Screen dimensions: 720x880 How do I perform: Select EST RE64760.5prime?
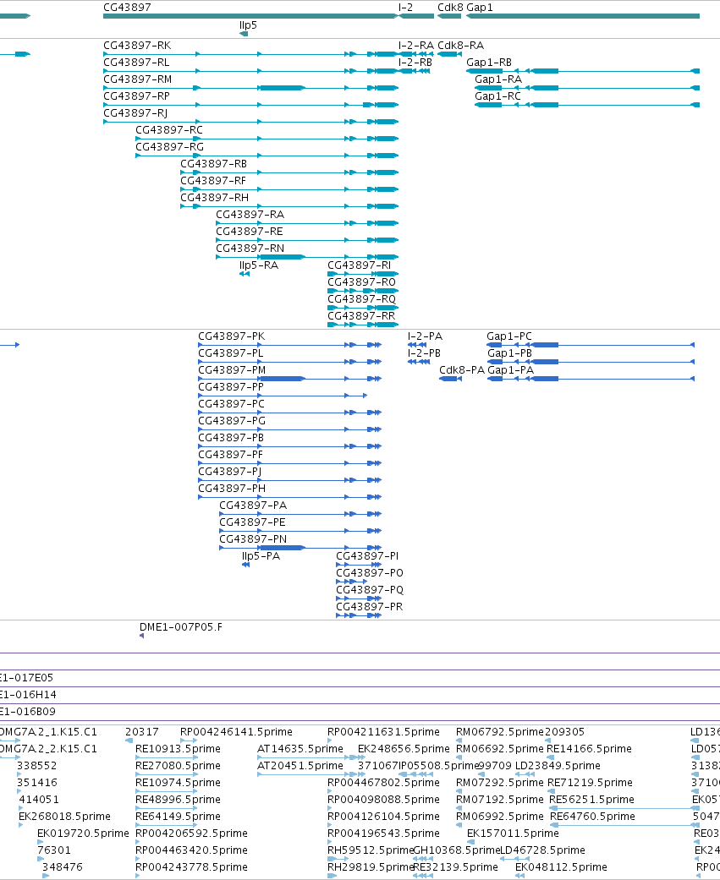[x=624, y=825]
